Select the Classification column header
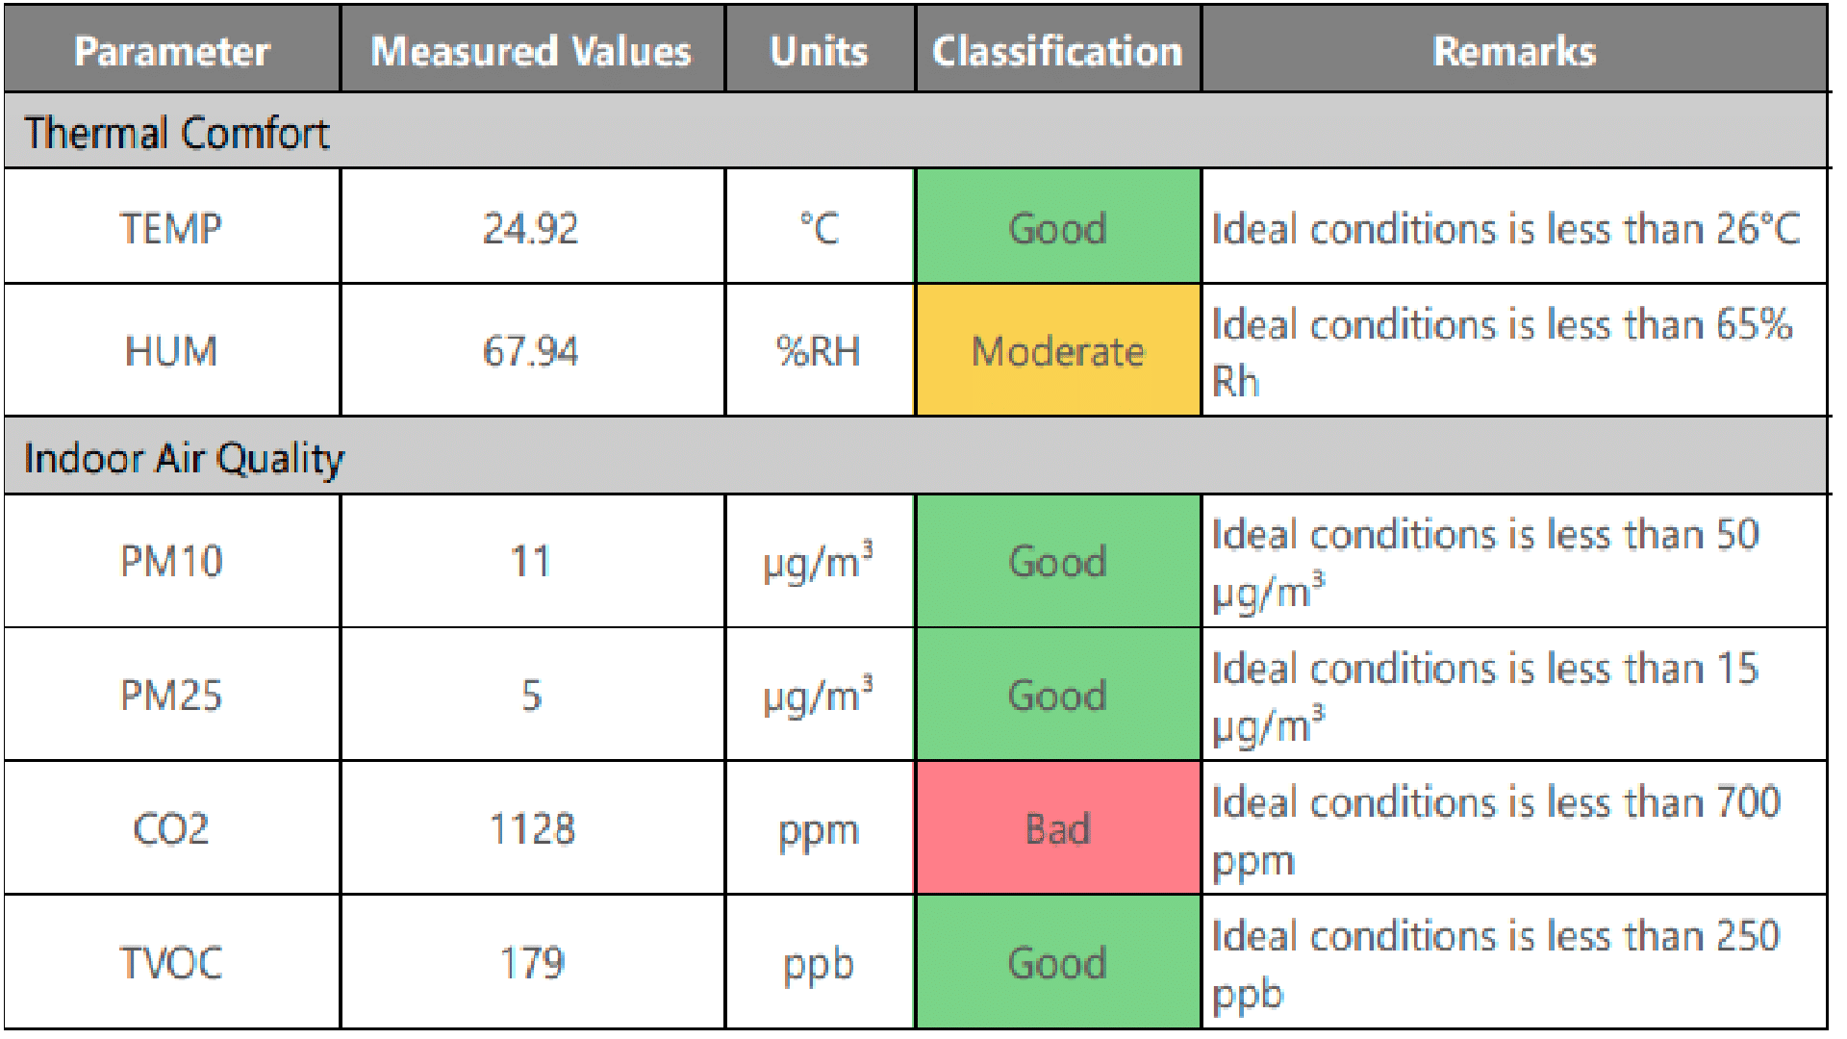Screen dimensions: 1847x1039 (x=1057, y=51)
